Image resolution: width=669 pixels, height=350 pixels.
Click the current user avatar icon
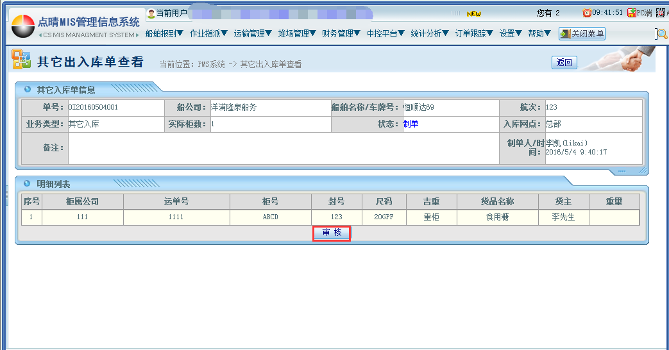[x=151, y=13]
